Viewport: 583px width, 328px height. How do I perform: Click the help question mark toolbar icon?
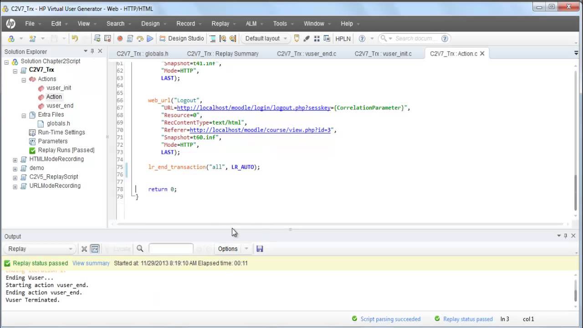[362, 39]
